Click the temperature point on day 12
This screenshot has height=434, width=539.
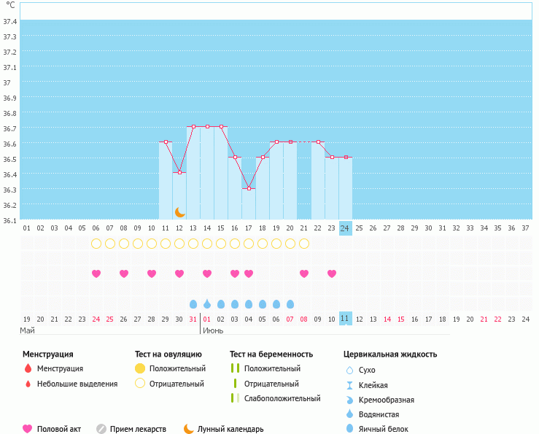179,172
